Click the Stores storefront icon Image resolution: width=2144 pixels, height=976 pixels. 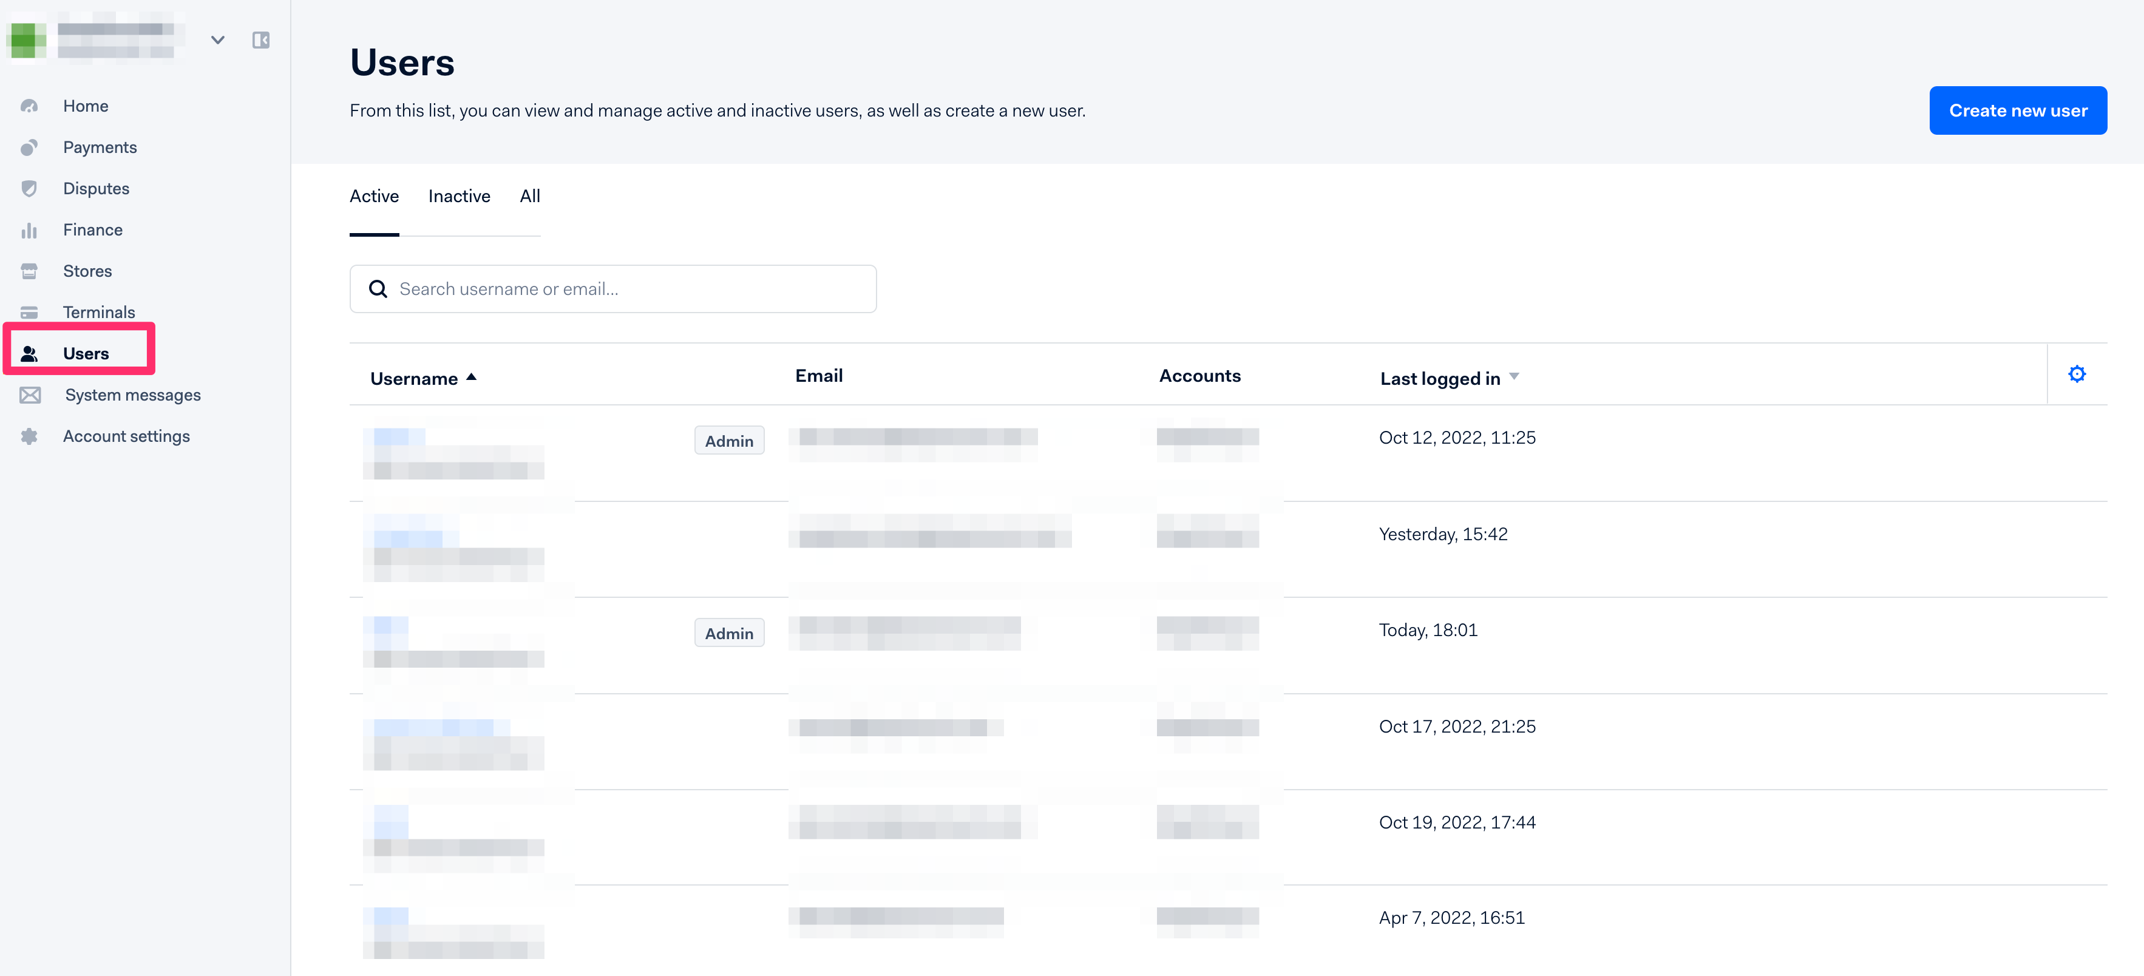coord(29,271)
